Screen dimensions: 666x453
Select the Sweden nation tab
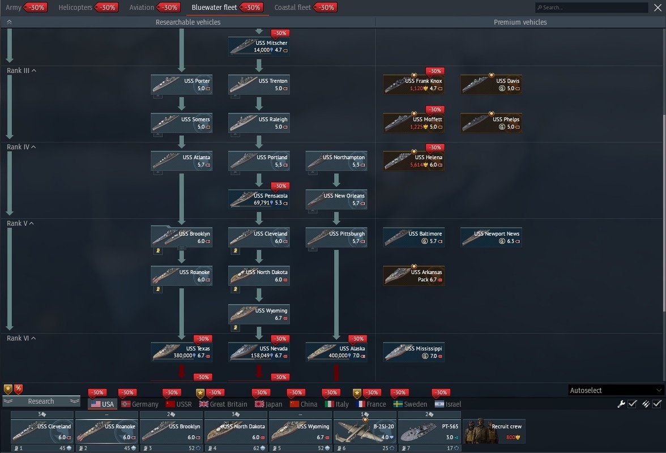[410, 404]
